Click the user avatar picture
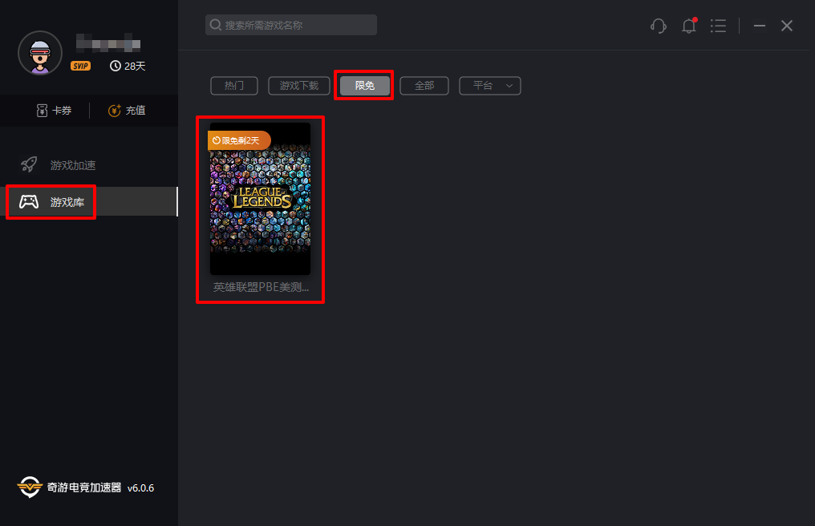The height and width of the screenshot is (526, 815). [x=39, y=53]
